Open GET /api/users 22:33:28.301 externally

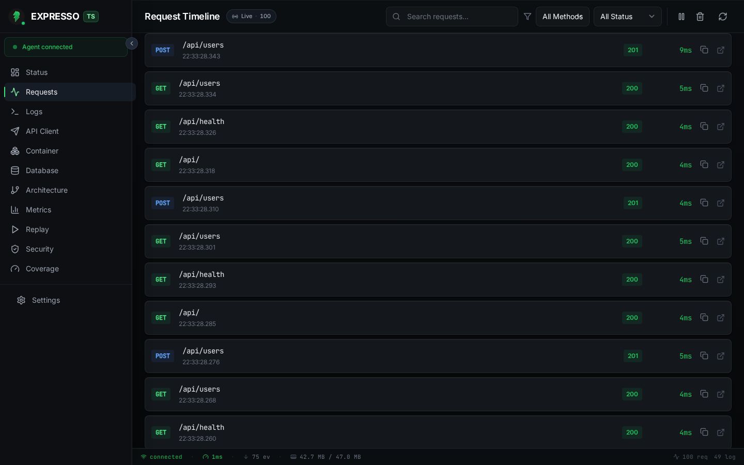coord(721,241)
